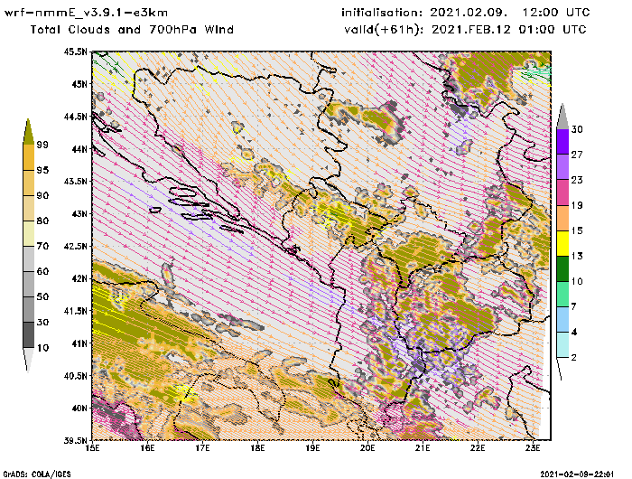
Task: Click the light purple 23-27 wind swatch
Action: pyautogui.click(x=562, y=166)
